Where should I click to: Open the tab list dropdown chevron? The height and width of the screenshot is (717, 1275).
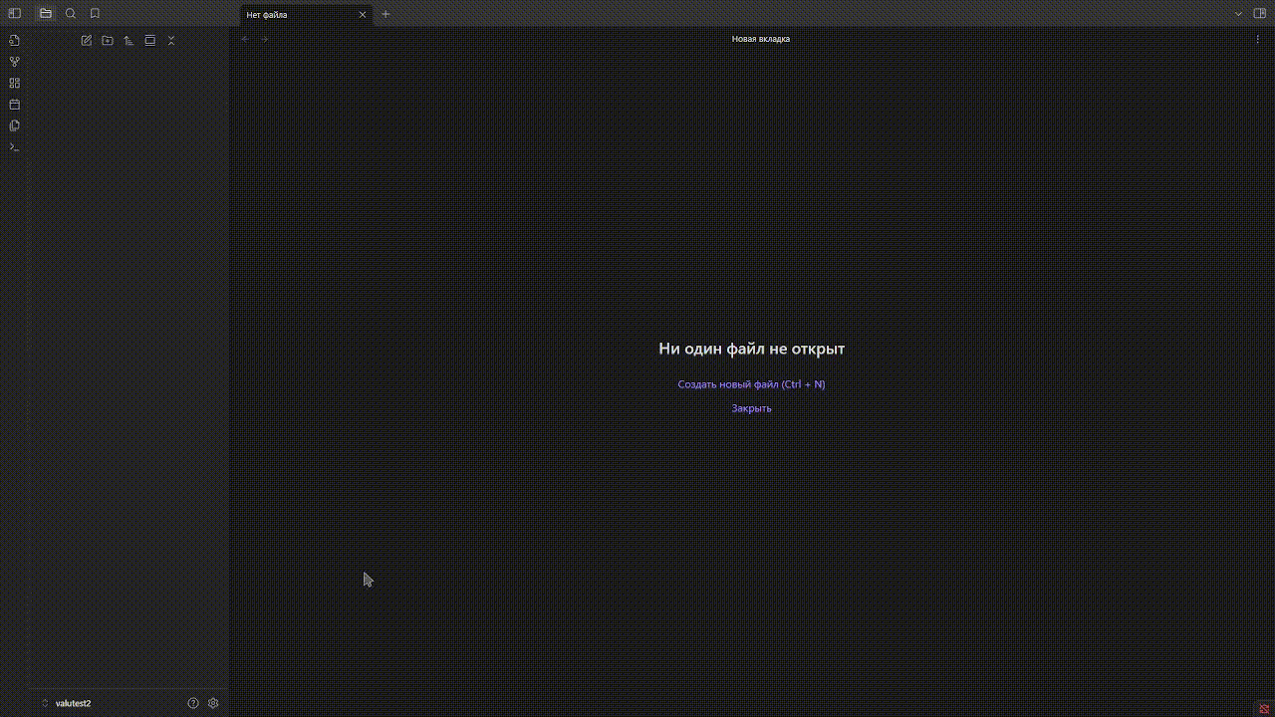(1237, 14)
